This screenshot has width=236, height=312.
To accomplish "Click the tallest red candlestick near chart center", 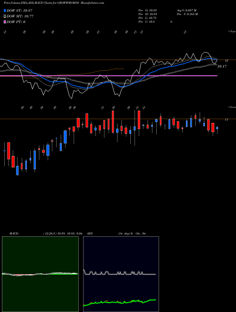I will tap(113, 121).
